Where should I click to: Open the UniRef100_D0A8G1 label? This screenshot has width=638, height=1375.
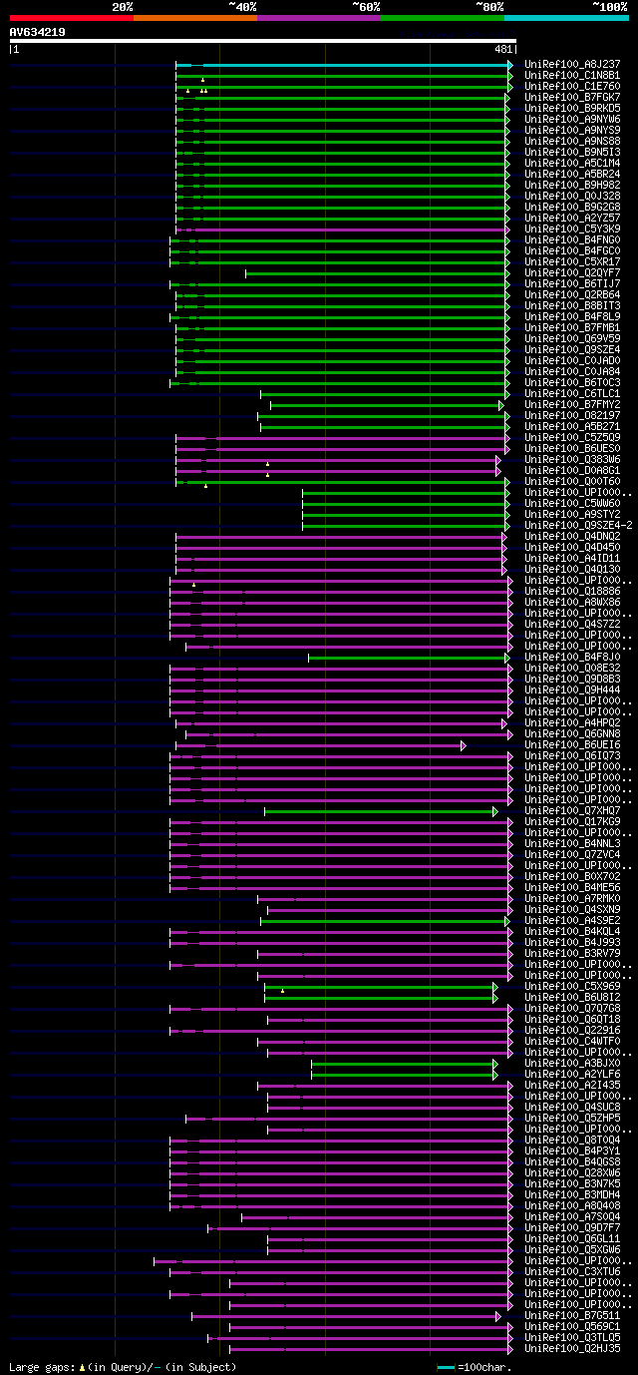point(572,470)
